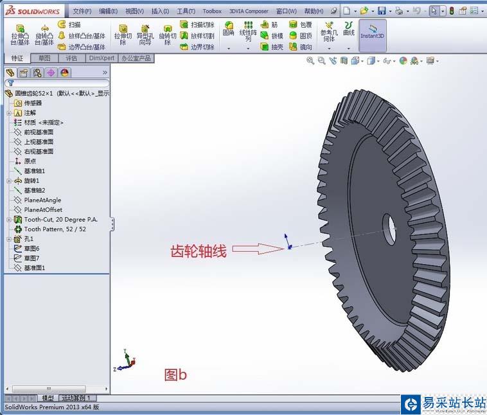Screen dimensions: 487x415
Task: Choose the 边界凸台/基体 boundary boss tool
Action: (82, 47)
